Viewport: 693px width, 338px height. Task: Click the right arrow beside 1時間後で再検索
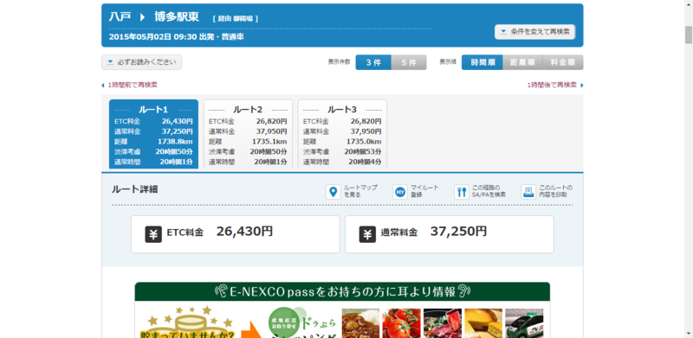[581, 86]
